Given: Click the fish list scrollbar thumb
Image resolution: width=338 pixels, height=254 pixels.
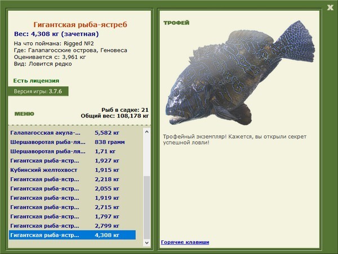Looking at the screenshot, I should tap(147, 208).
